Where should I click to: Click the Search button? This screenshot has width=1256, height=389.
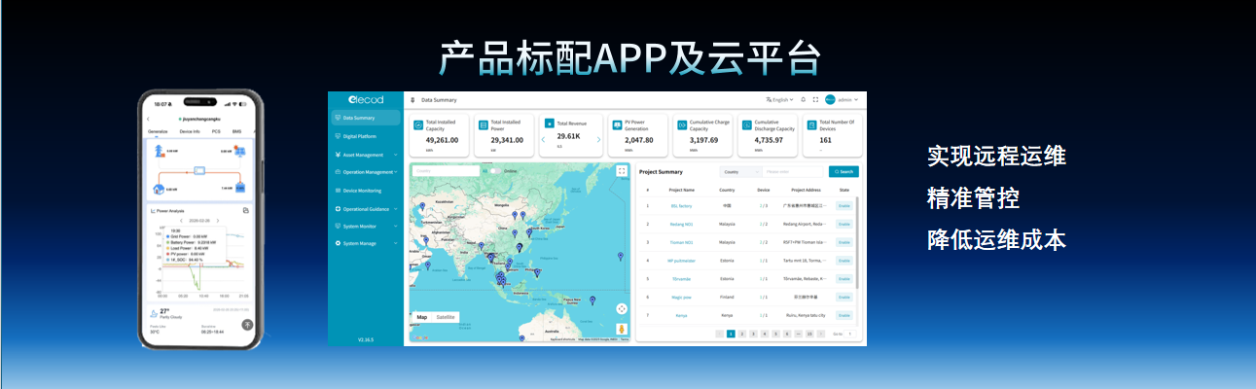click(x=843, y=171)
